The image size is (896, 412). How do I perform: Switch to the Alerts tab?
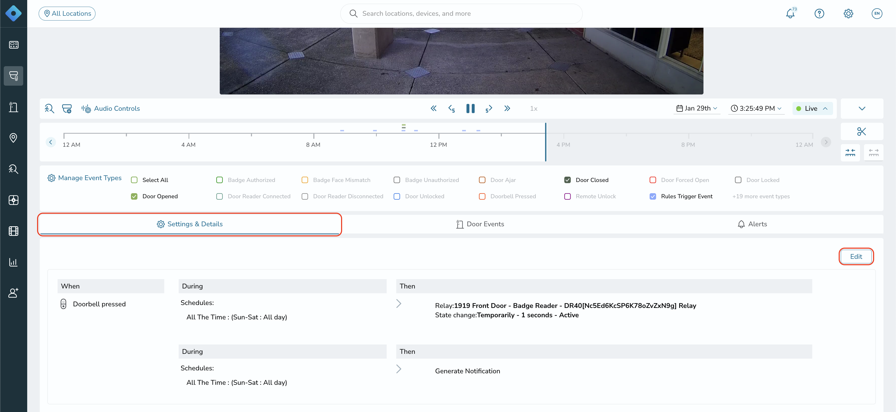[x=752, y=224]
